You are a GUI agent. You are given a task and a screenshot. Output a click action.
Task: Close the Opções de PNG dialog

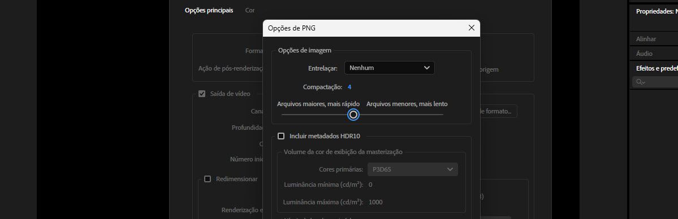471,28
